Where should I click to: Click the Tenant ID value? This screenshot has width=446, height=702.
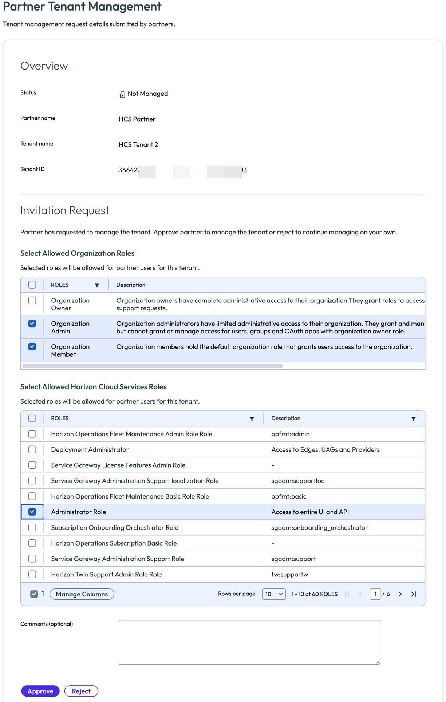tap(183, 170)
